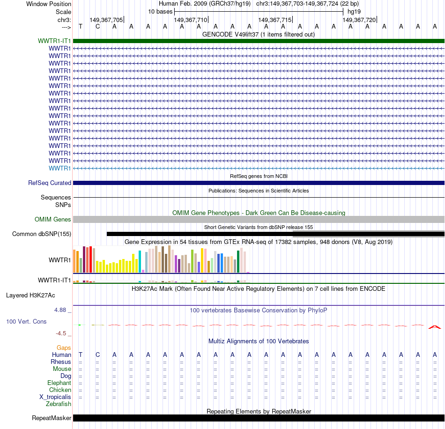The width and height of the screenshot is (445, 429).
Task: Click the 4.88 upper scale value
Action: [60, 310]
